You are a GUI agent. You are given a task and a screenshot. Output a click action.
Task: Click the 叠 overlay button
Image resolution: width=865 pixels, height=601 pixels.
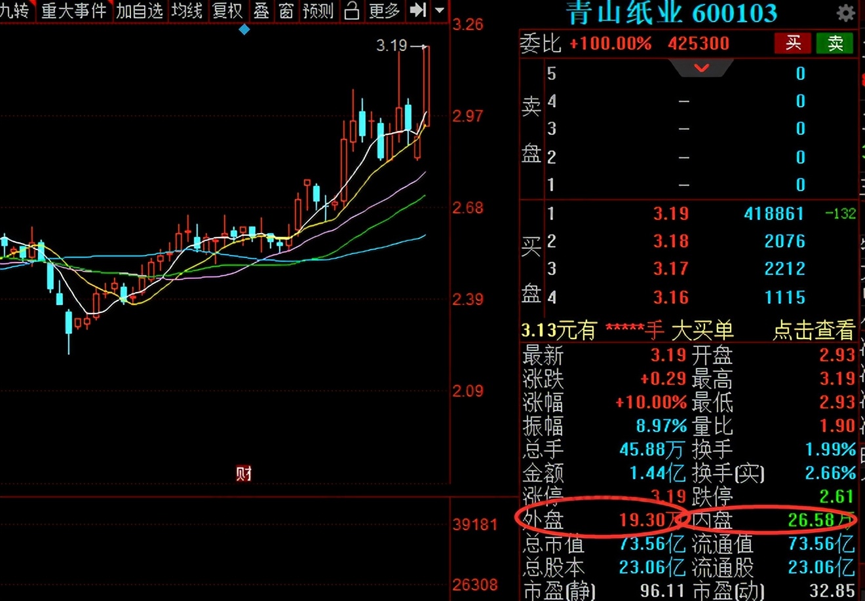click(261, 10)
